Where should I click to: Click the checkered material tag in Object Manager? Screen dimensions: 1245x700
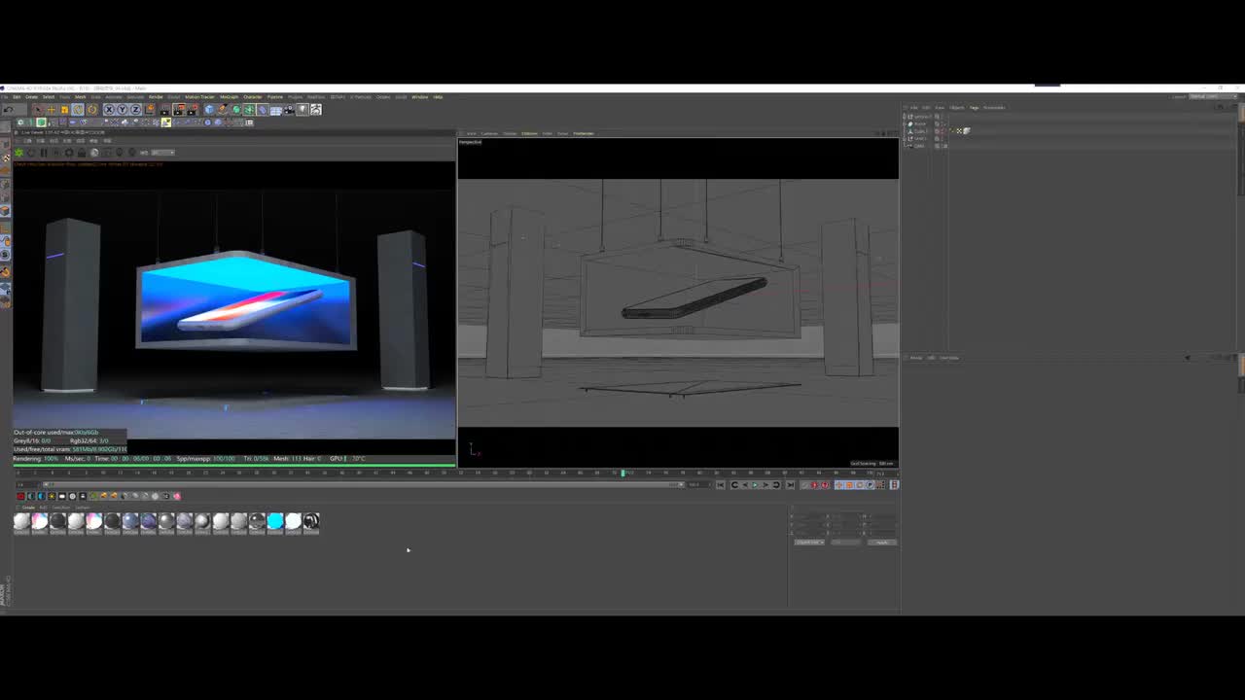point(959,131)
